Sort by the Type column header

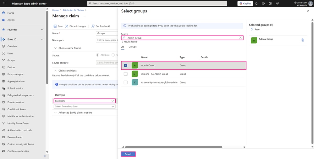coord(182,57)
